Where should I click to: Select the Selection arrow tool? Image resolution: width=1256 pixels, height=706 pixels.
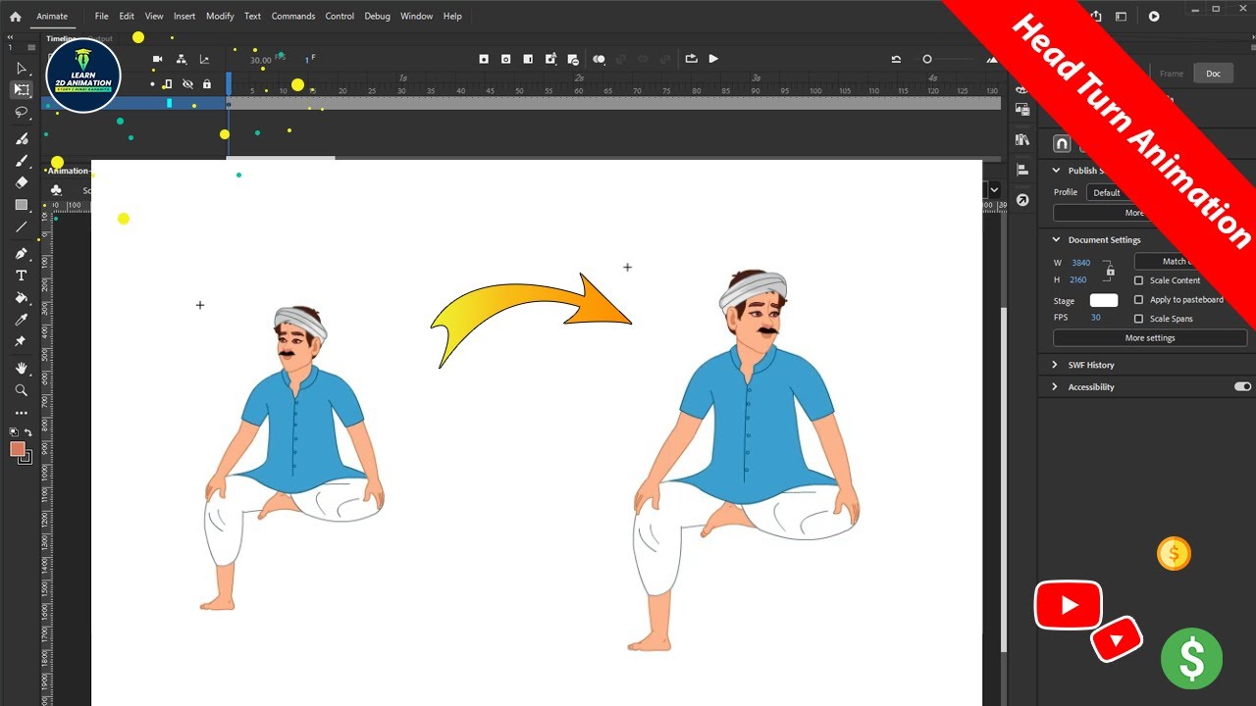(22, 68)
